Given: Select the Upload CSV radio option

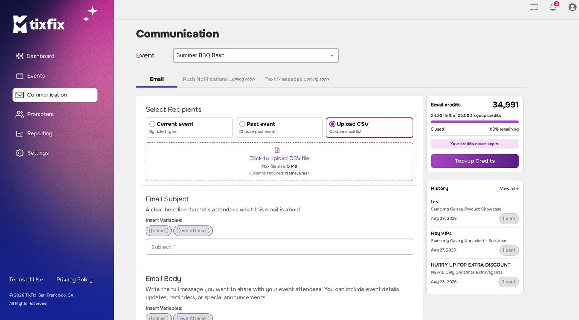Looking at the screenshot, I should coord(333,124).
